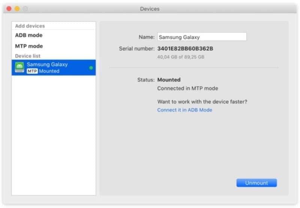Viewport: 300px width, 208px height.
Task: Click the Connected in MTP mode text
Action: click(x=187, y=89)
